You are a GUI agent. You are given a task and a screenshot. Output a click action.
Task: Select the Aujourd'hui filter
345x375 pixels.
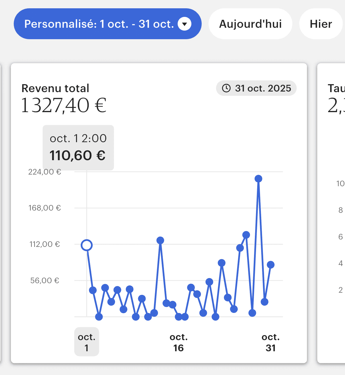(250, 24)
